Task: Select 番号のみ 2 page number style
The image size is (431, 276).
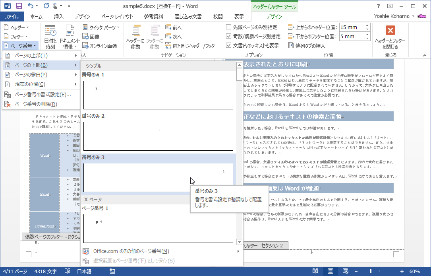Action: pos(158,132)
